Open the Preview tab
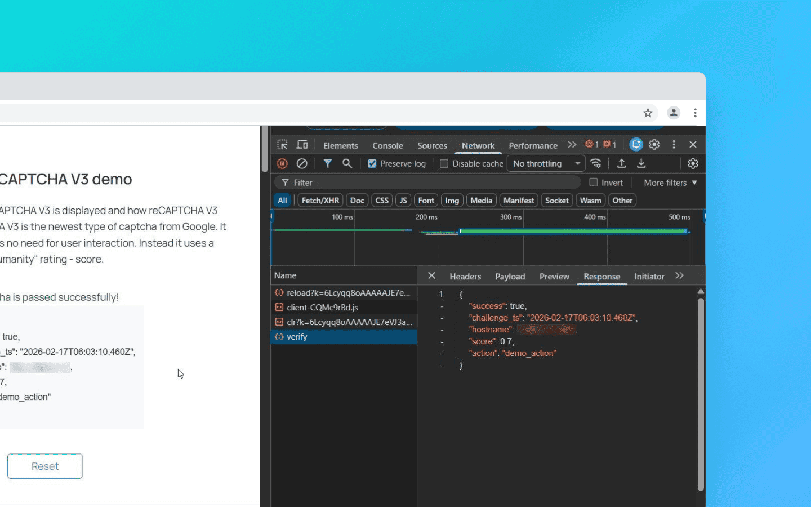The image size is (811, 507). coord(554,277)
